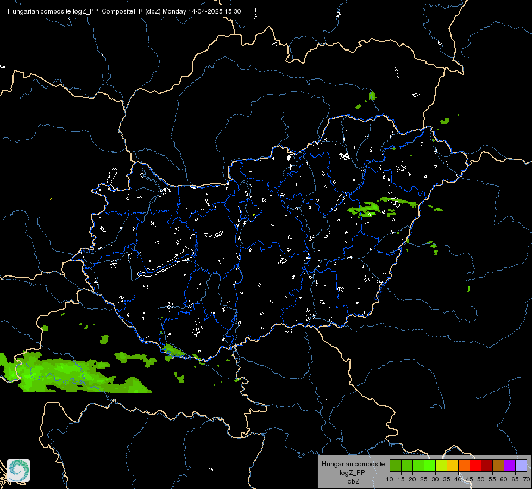Select the 35–40 dBZ yellow swatch
The height and width of the screenshot is (489, 532).
point(453,465)
